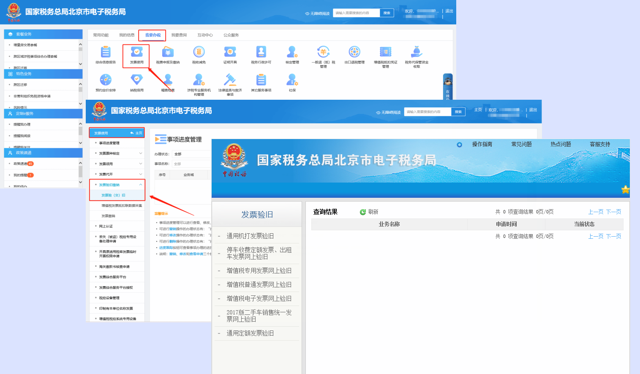This screenshot has width=640, height=374.
Task: Switch to the 常用功能 tab
Action: (101, 35)
